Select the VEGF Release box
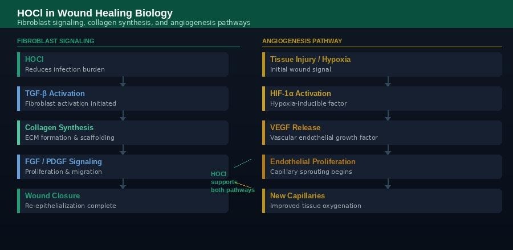This screenshot has width=513, height=250. coord(382,132)
